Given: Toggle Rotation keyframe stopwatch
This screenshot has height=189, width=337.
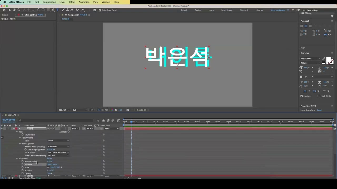Looking at the screenshot, I should tap(22, 170).
